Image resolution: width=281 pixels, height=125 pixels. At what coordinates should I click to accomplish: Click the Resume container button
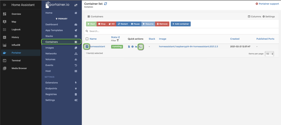pos(148,24)
